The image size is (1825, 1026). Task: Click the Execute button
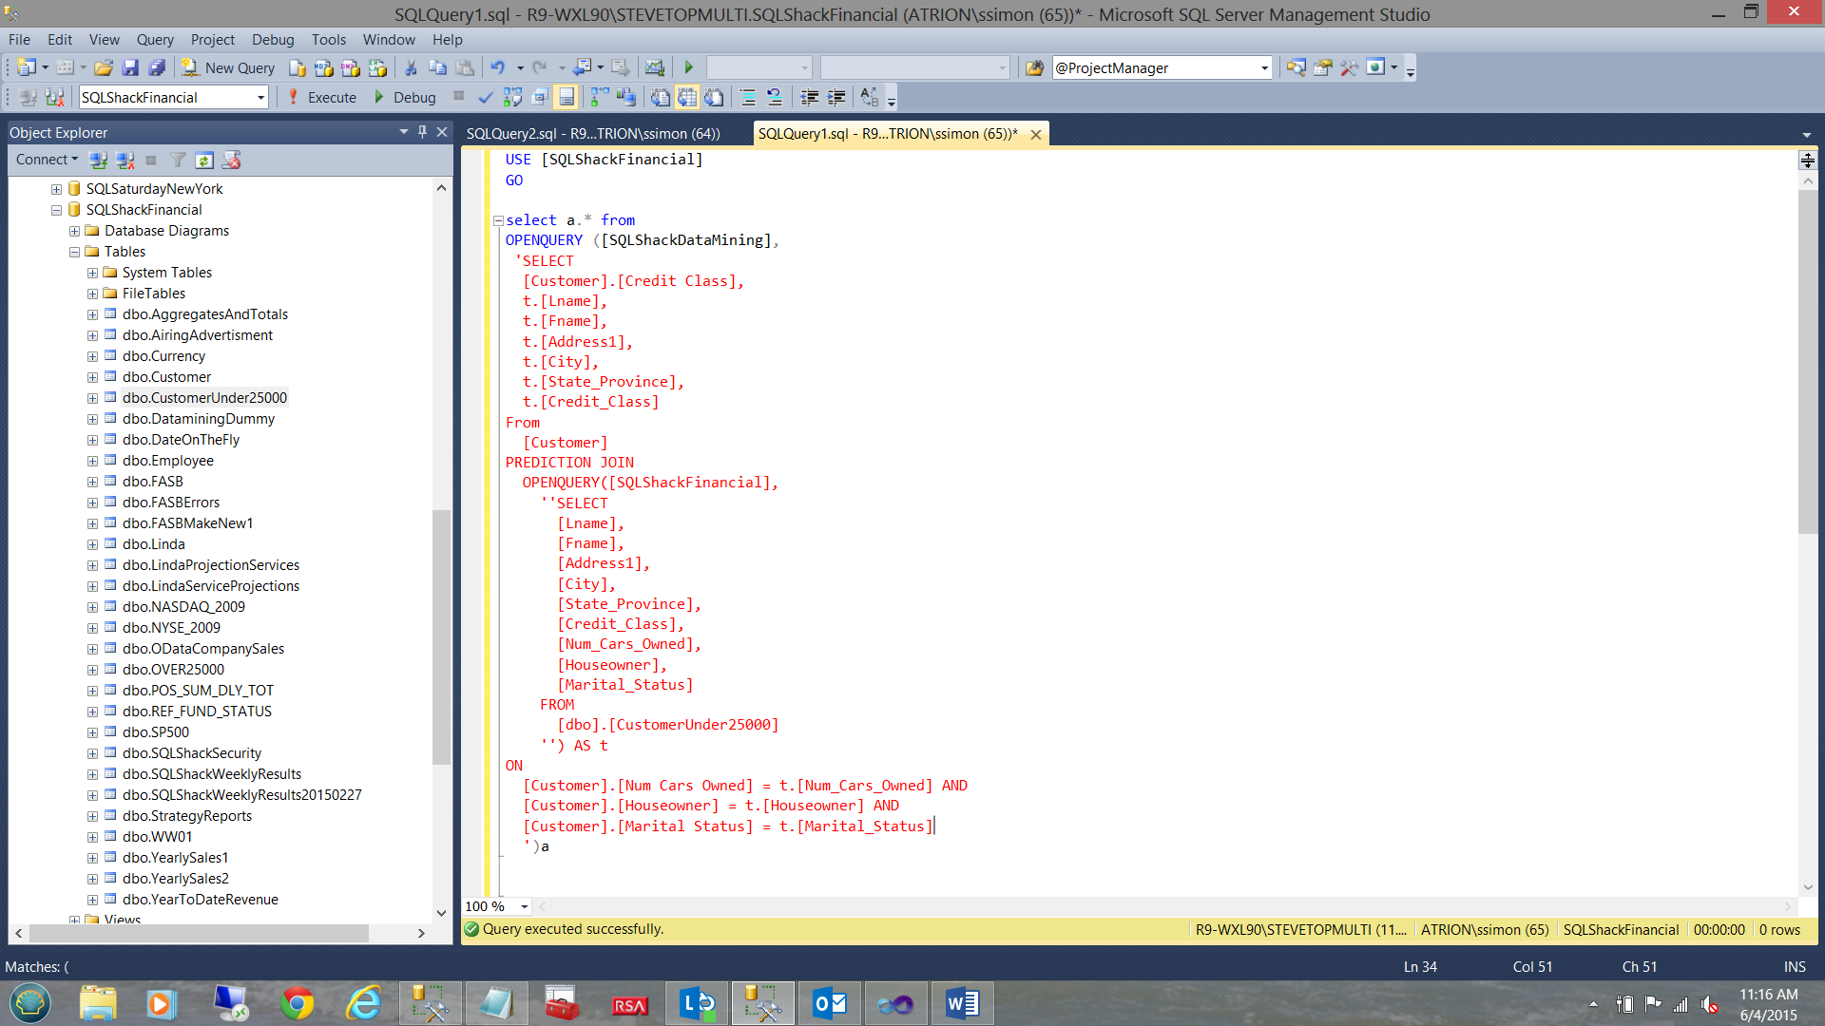pyautogui.click(x=322, y=97)
